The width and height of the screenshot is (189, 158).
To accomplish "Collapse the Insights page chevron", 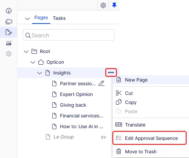I will [40, 73].
